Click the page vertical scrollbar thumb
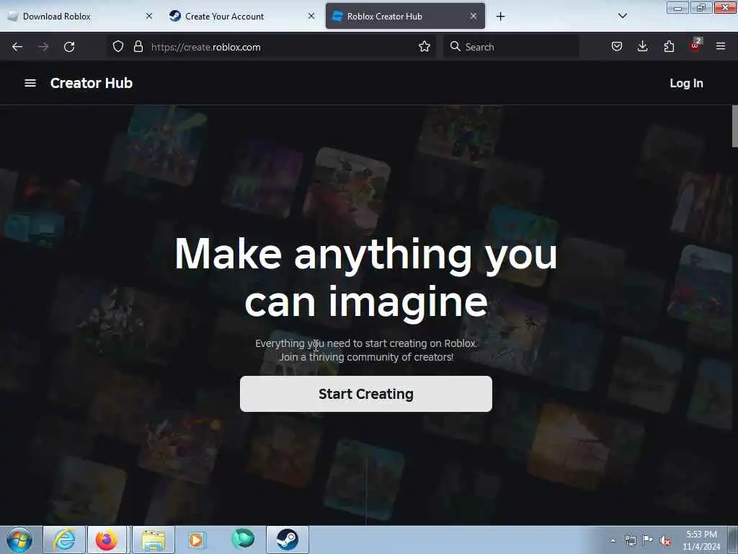The height and width of the screenshot is (554, 738). pos(734,126)
